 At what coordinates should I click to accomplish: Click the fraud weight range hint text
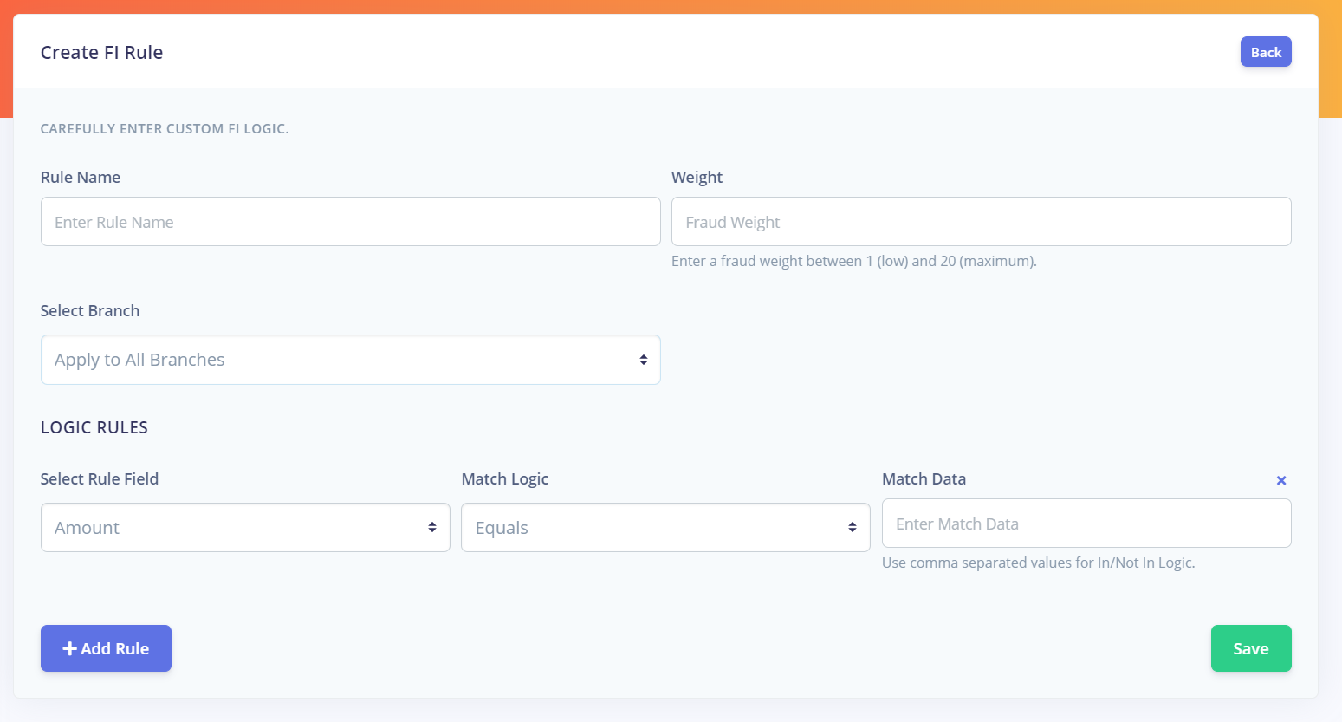pos(853,261)
